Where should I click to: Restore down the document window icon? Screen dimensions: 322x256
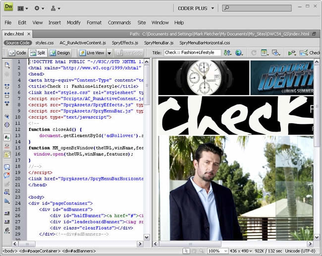click(314, 34)
